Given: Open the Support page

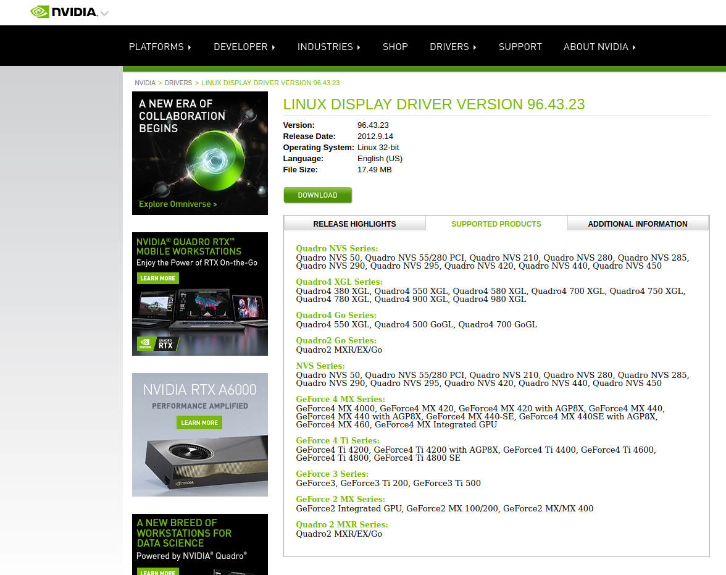Looking at the screenshot, I should coord(520,47).
